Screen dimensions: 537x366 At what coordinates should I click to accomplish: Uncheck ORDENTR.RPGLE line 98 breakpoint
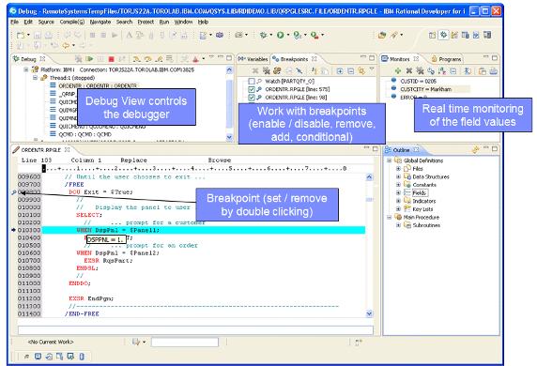(x=252, y=98)
